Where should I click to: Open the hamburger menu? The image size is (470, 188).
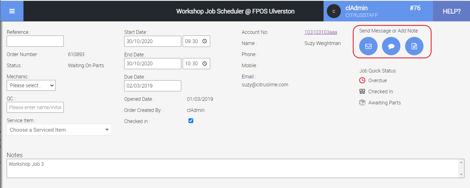click(12, 11)
